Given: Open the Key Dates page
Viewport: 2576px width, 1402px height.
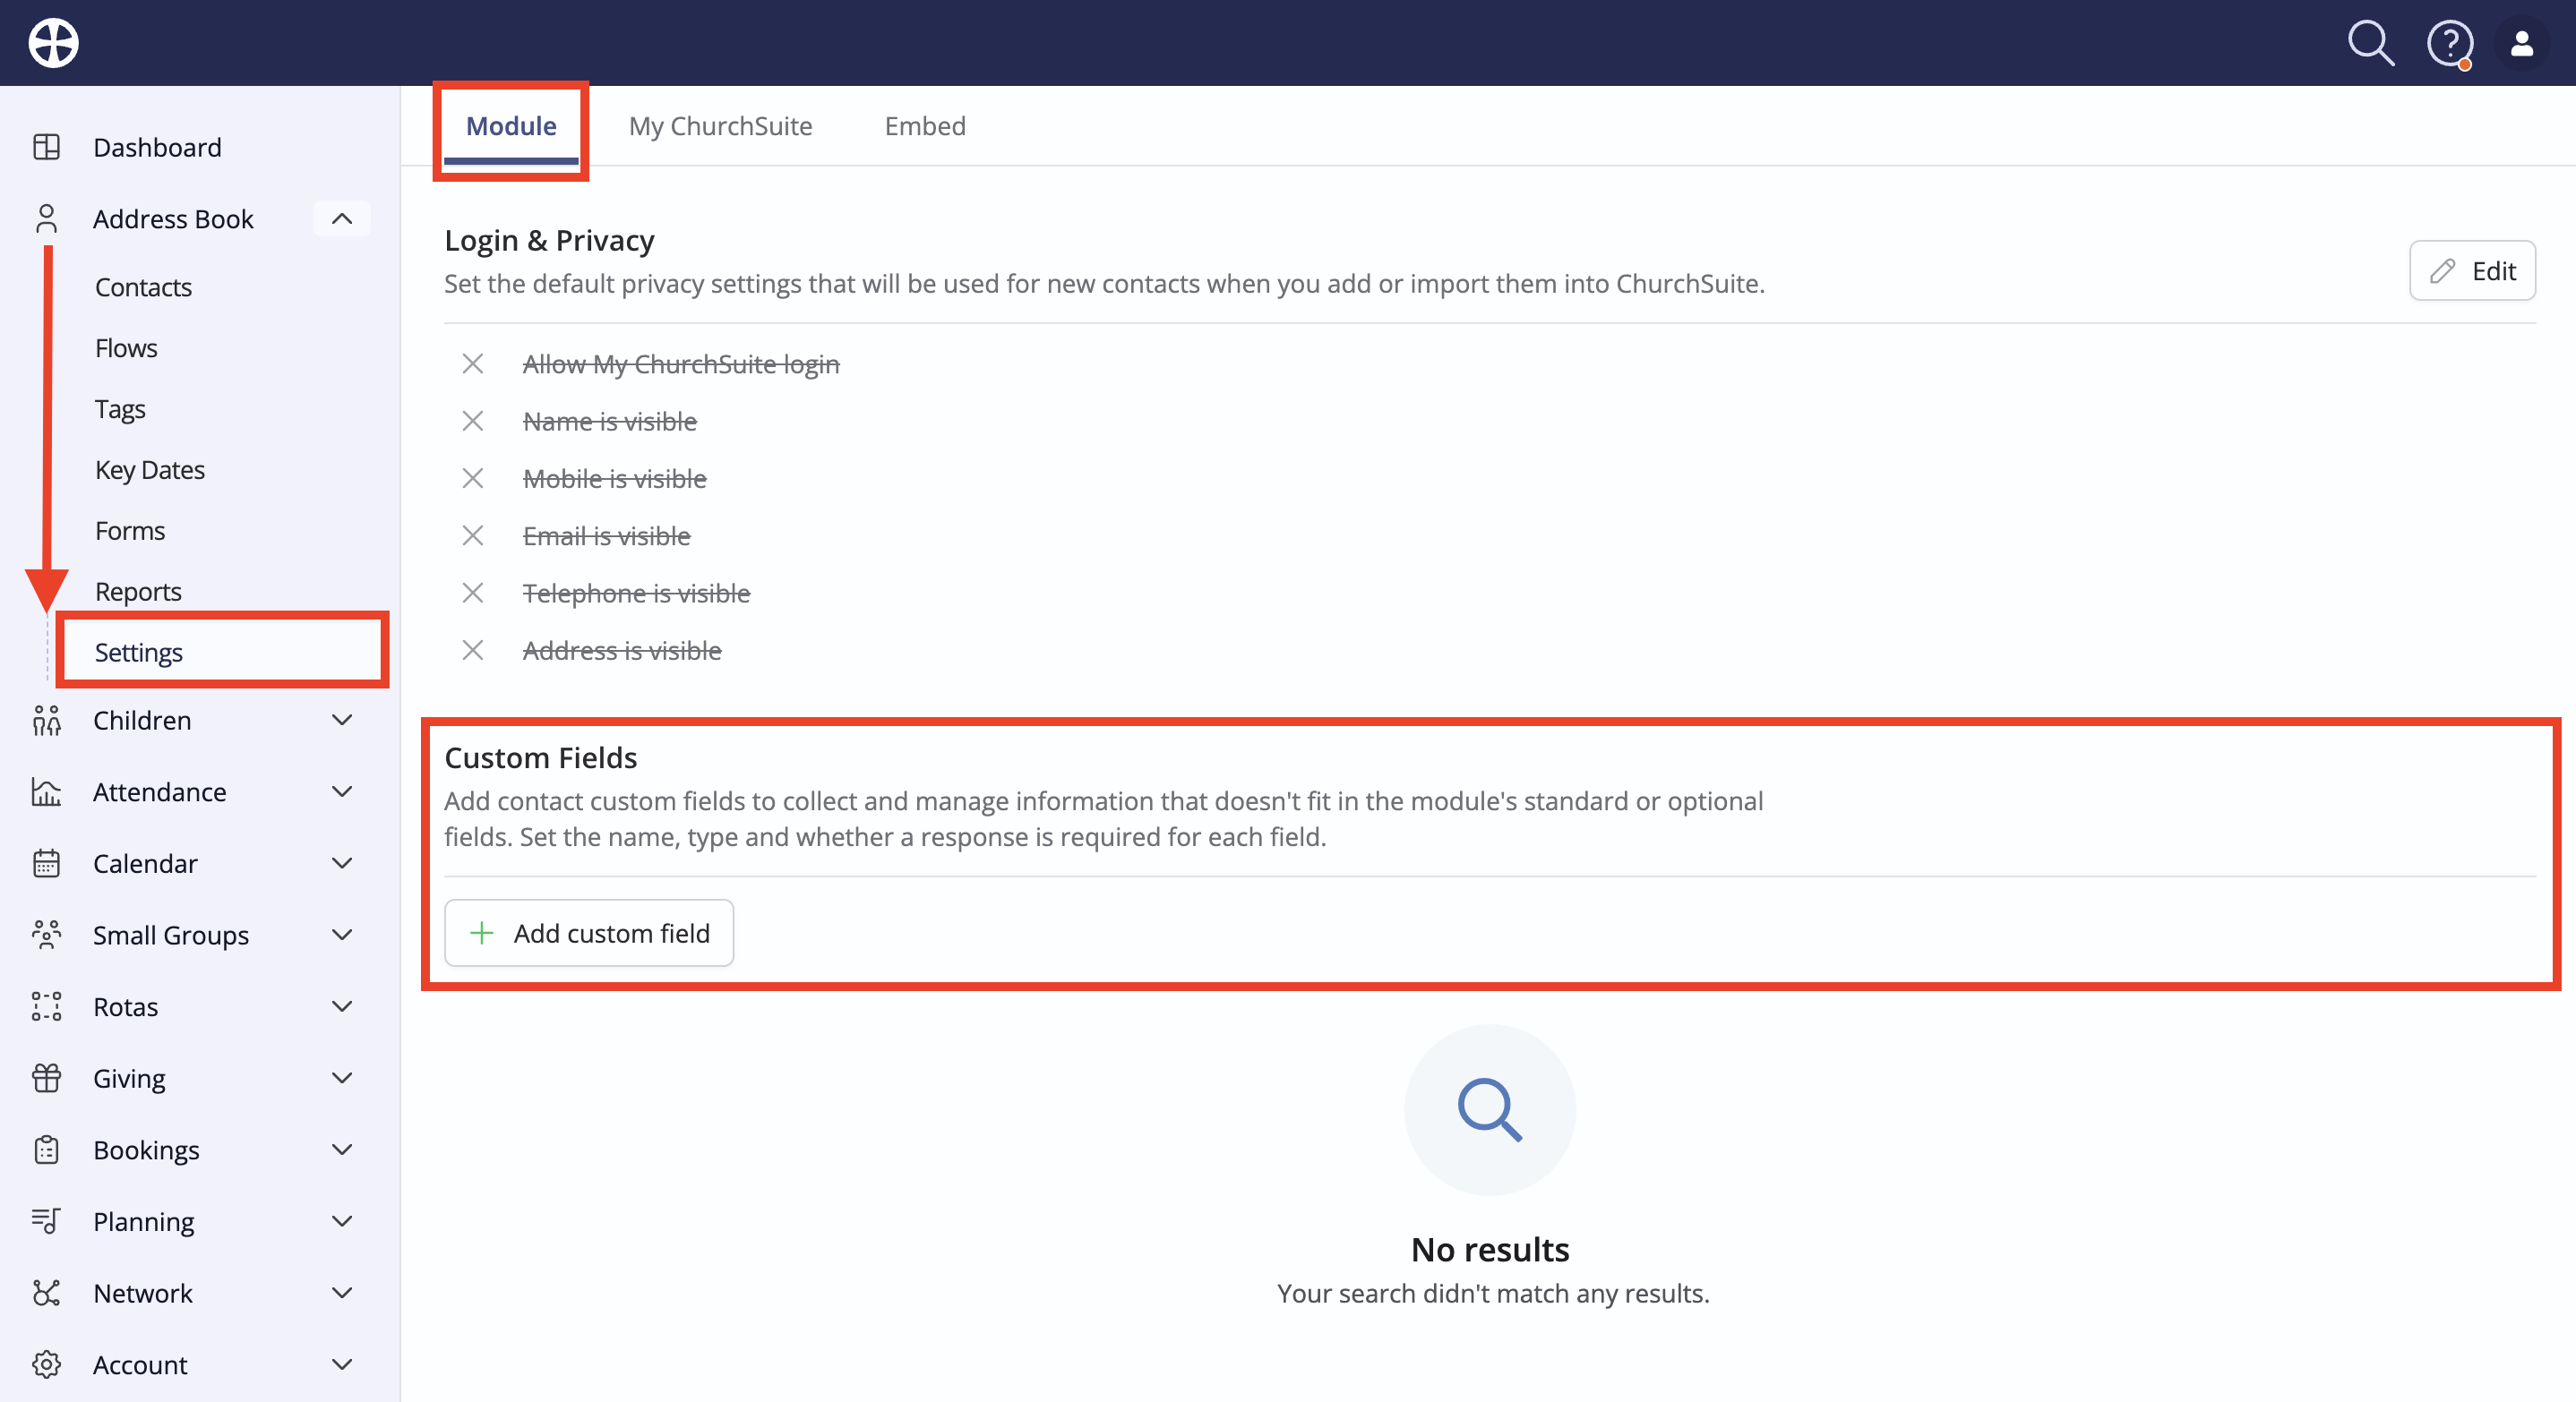Looking at the screenshot, I should tap(150, 470).
